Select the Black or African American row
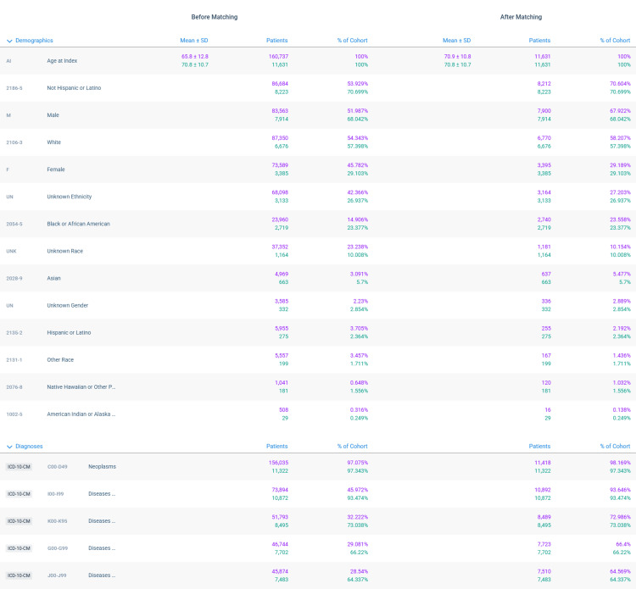 318,224
